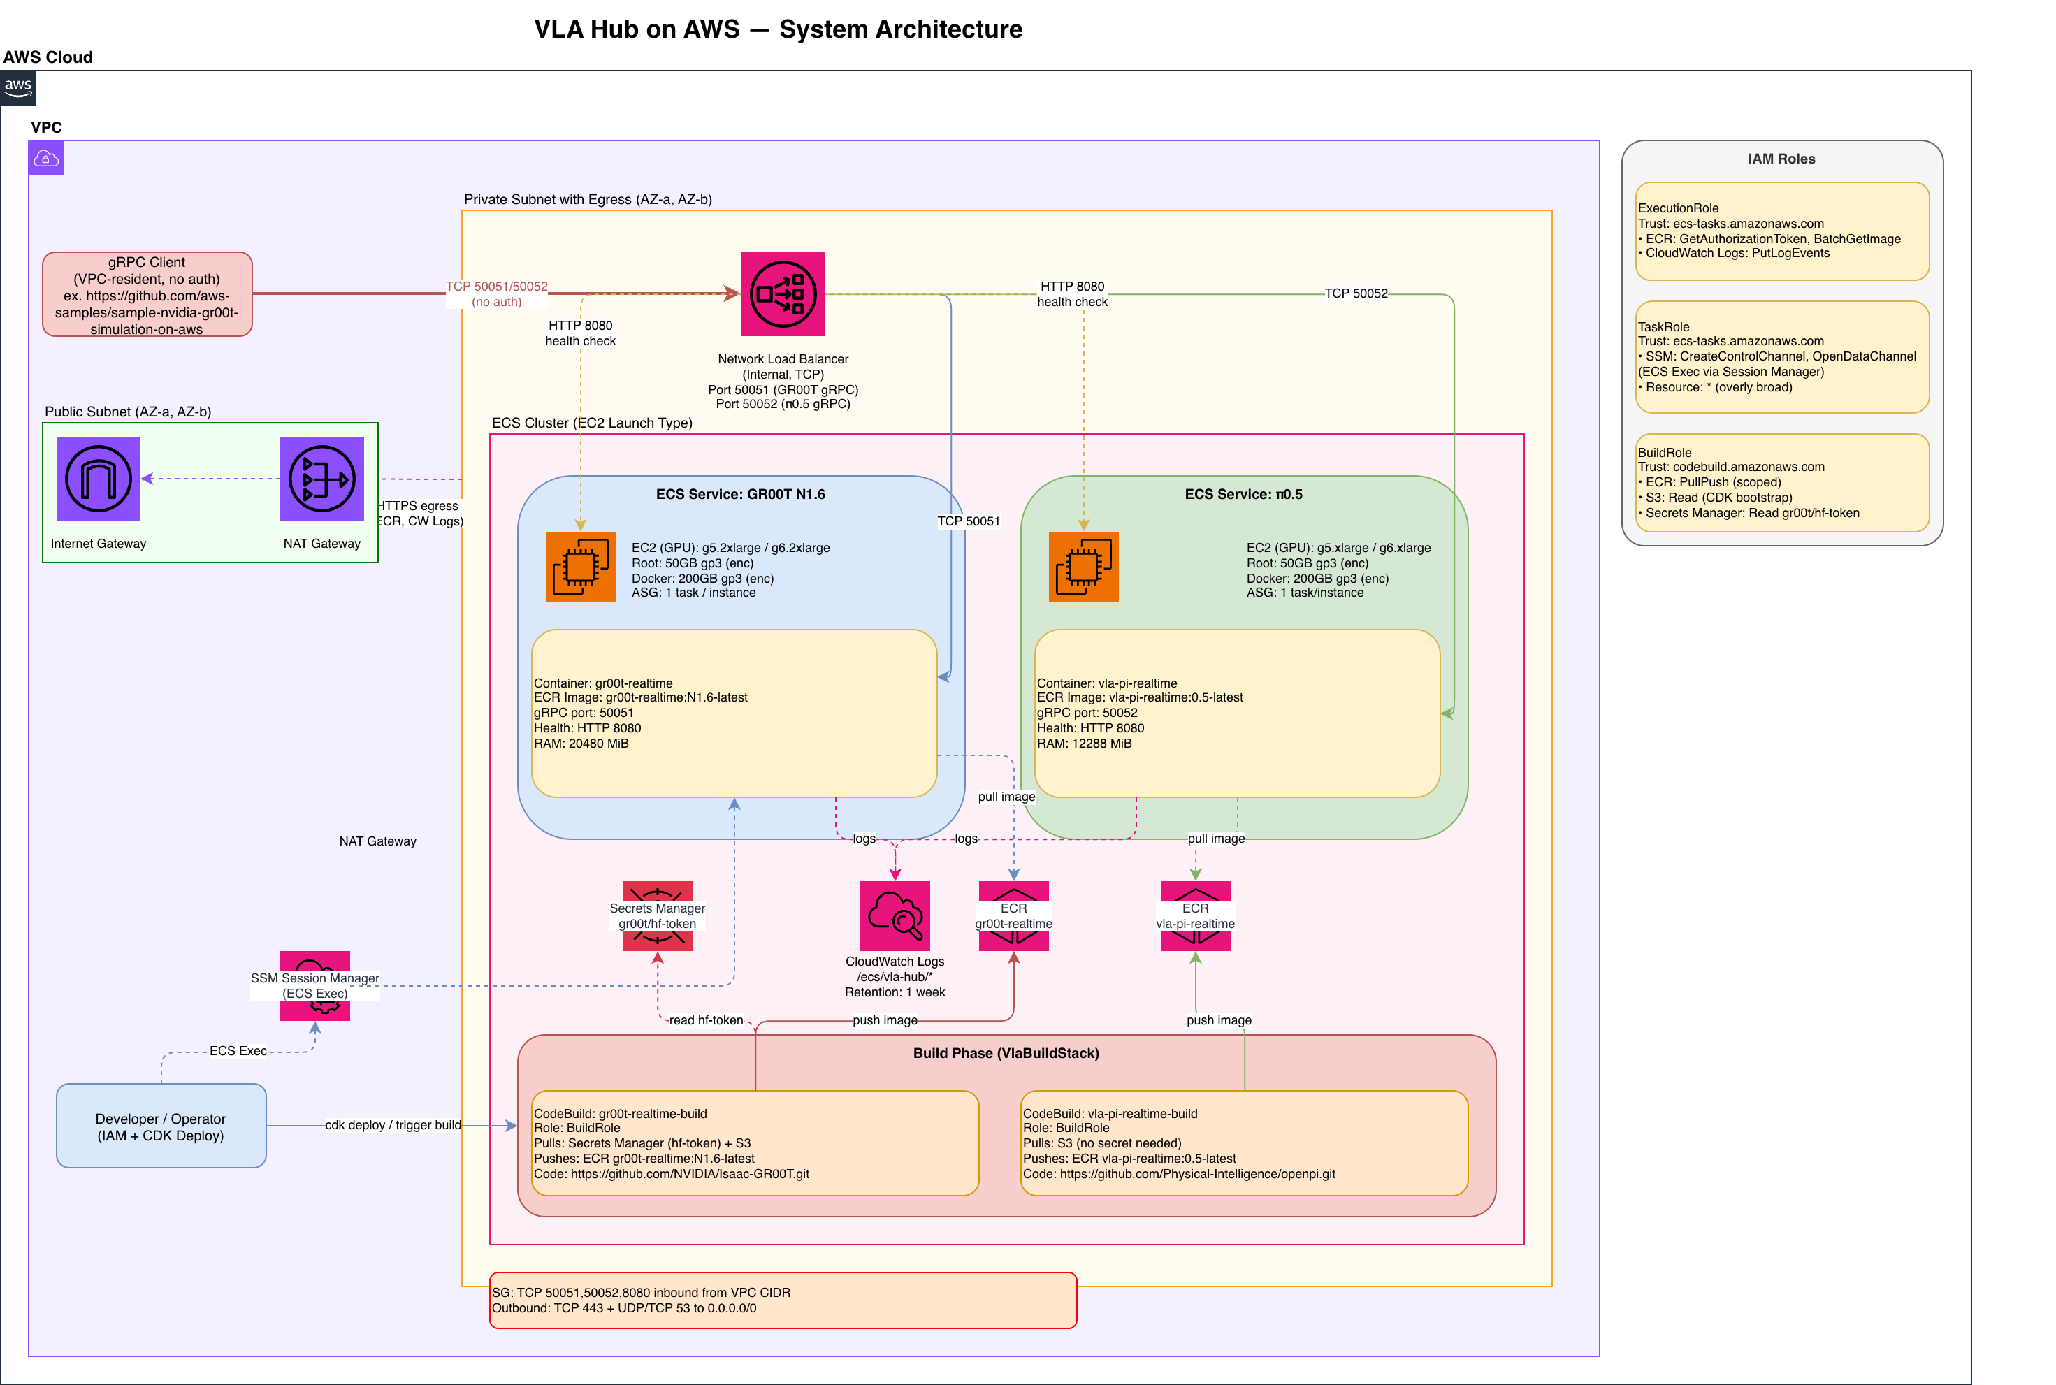This screenshot has width=2056, height=1385.
Task: Click the 'IAM Roles' heading
Action: (1781, 159)
